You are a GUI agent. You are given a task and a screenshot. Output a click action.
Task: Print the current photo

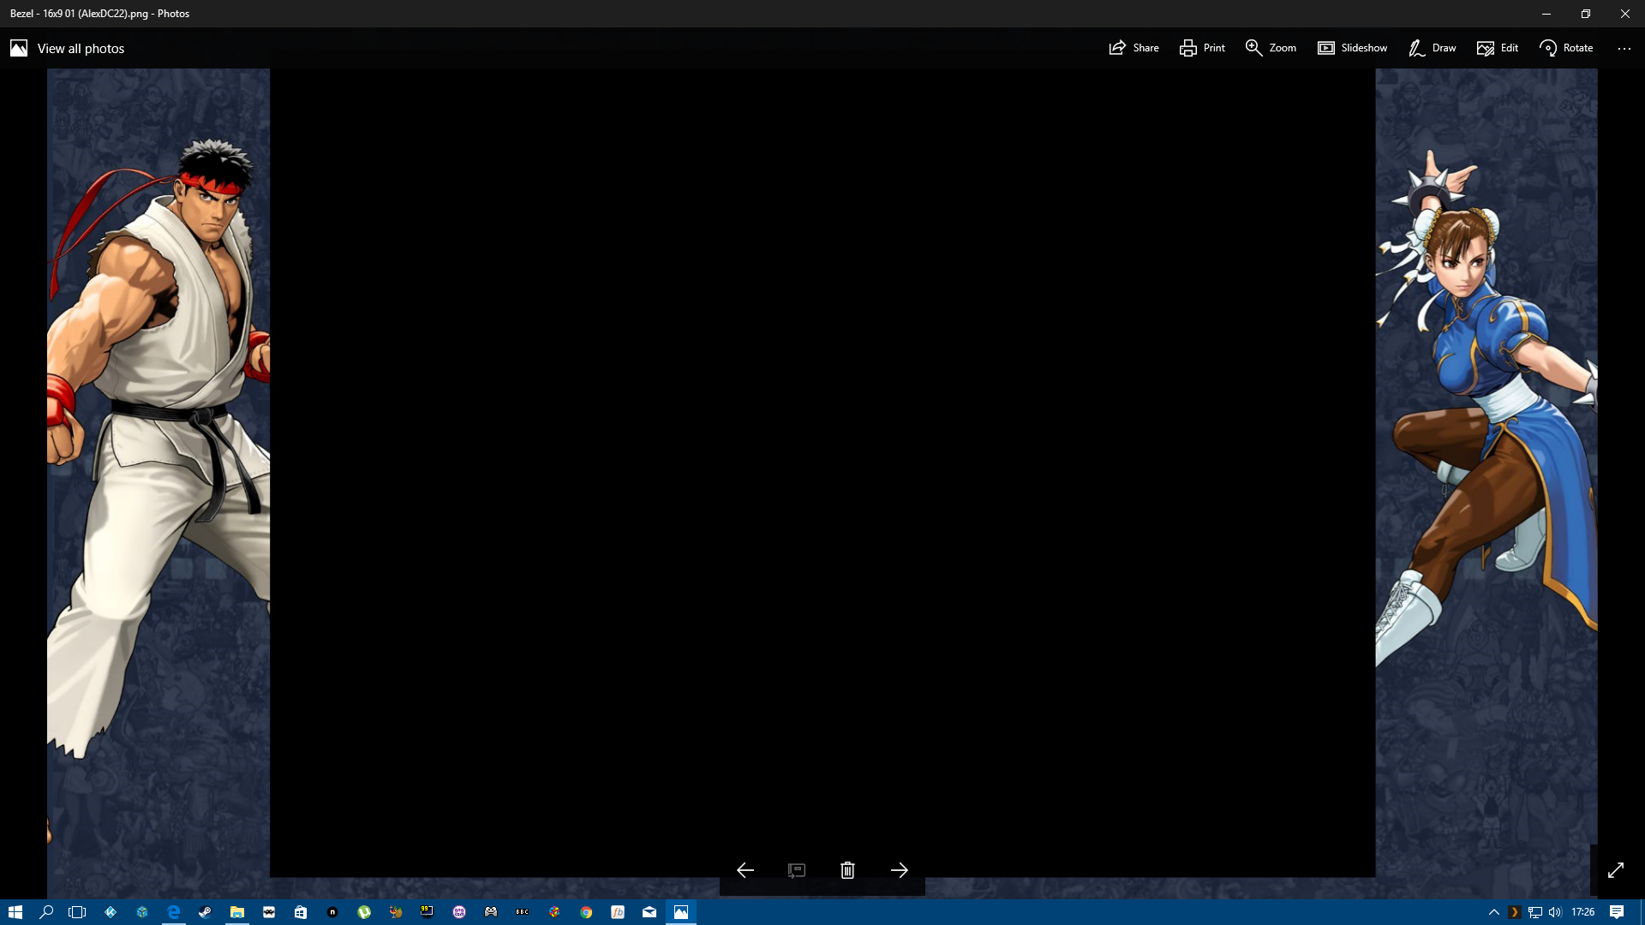1202,48
